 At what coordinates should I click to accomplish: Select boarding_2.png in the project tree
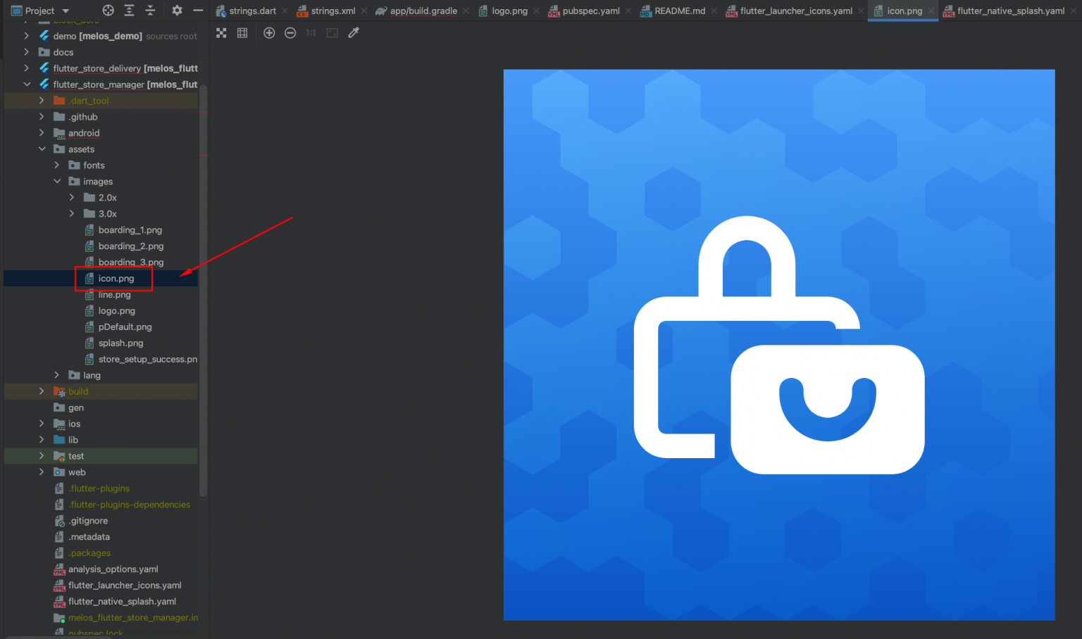click(131, 246)
